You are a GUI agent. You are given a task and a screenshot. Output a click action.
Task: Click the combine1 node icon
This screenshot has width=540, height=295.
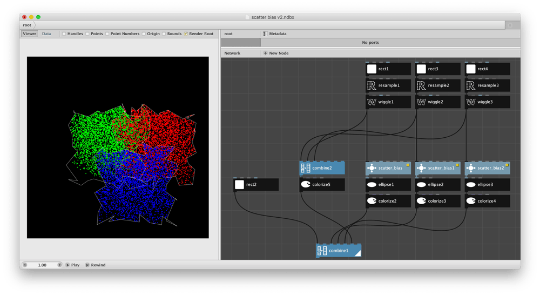click(x=322, y=251)
